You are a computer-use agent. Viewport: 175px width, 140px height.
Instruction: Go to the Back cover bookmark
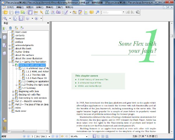[x=21, y=111]
